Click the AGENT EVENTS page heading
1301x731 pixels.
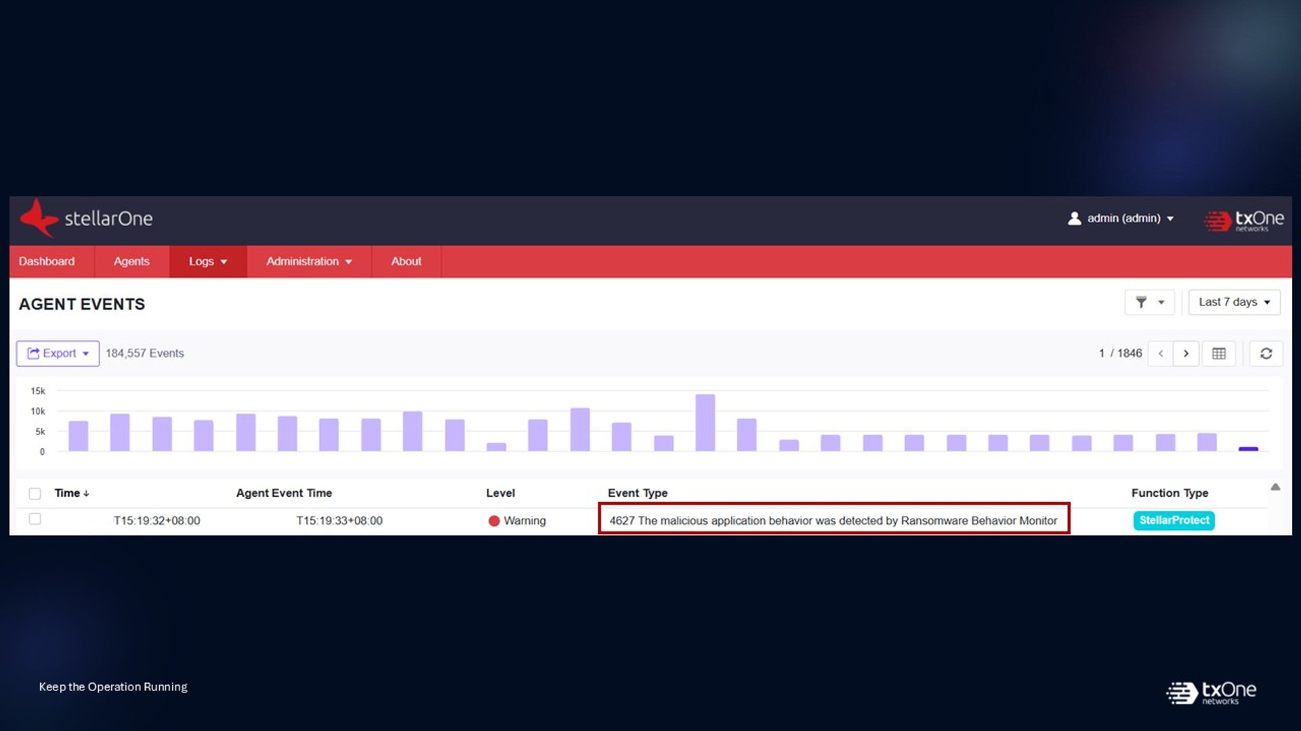82,304
